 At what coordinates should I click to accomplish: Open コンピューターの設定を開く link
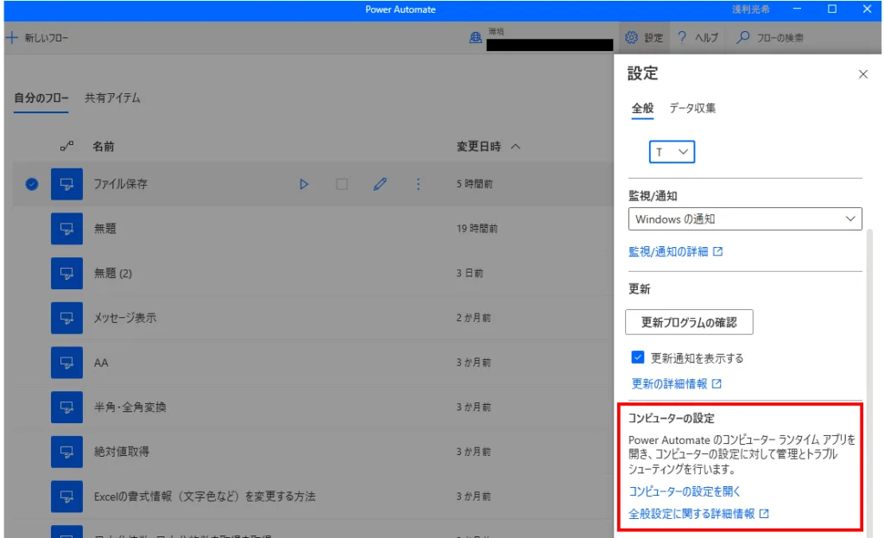click(685, 491)
